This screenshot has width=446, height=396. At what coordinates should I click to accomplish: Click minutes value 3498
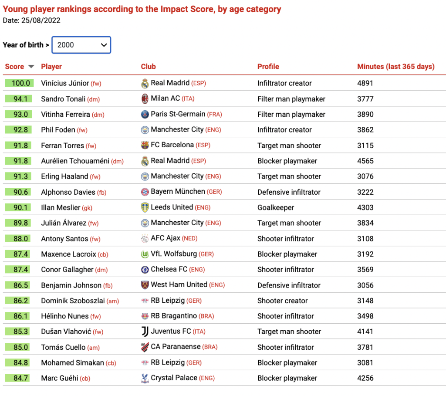click(x=365, y=316)
